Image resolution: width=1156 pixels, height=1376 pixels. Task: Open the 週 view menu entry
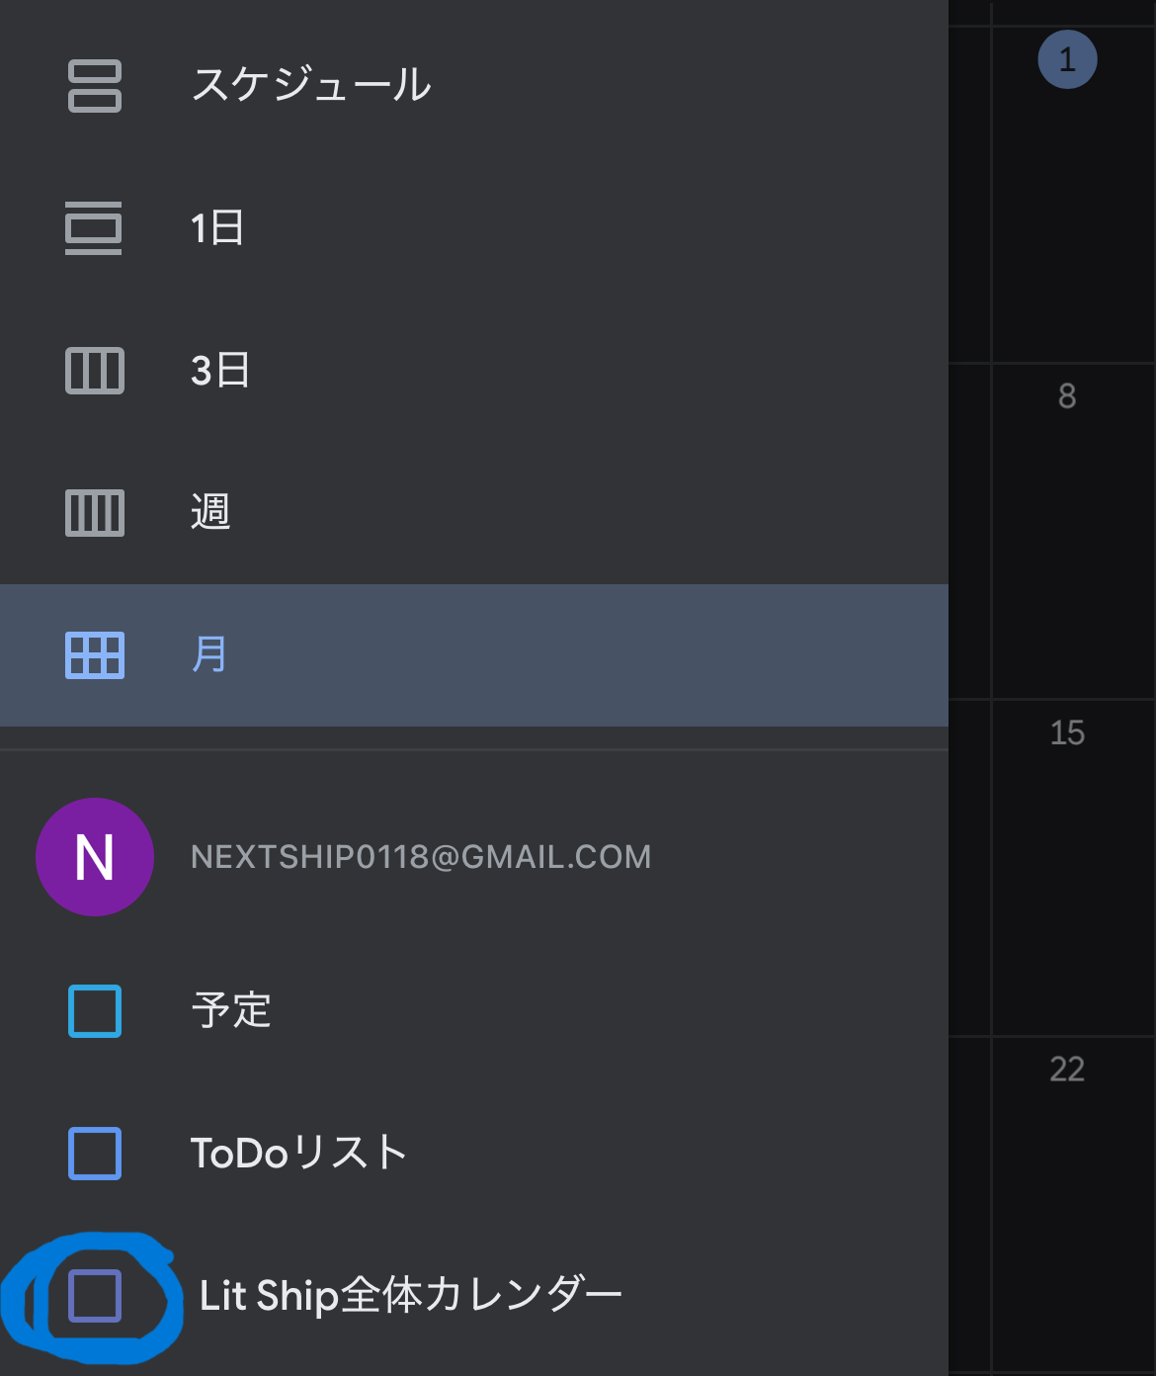click(212, 513)
